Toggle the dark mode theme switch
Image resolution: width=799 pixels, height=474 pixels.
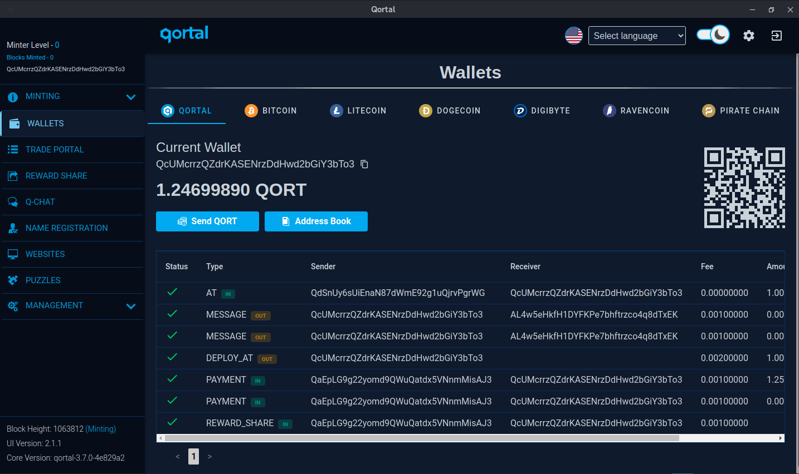click(x=713, y=35)
